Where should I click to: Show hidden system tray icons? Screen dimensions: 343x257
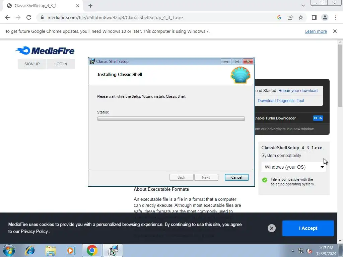[293, 251]
